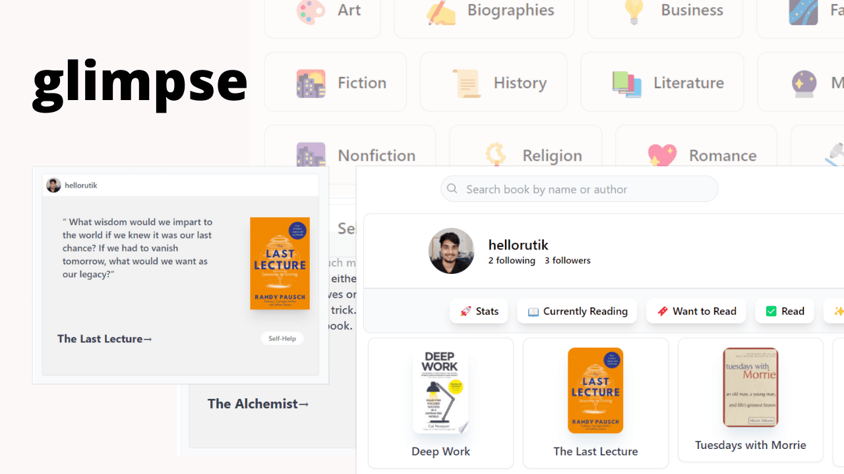
Task: Open The Alchemist link
Action: [x=258, y=404]
